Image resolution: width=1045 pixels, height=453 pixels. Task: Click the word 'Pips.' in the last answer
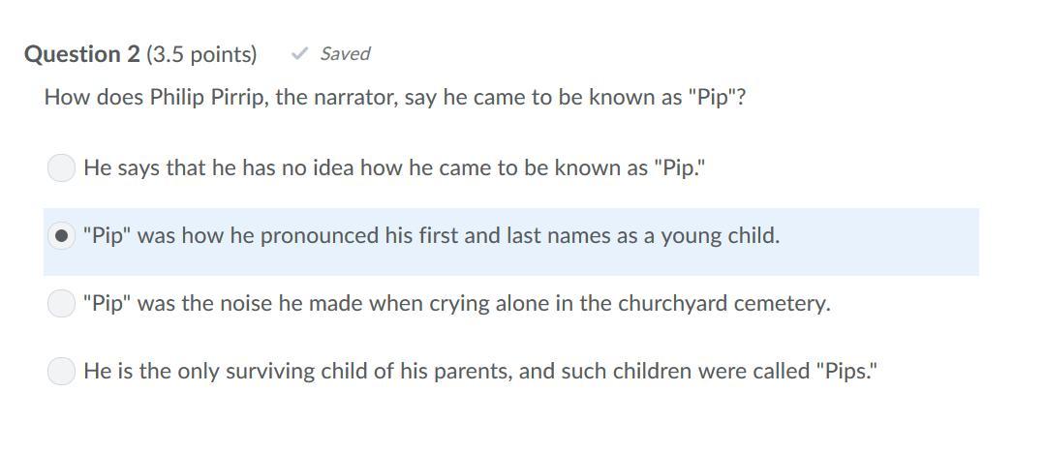[847, 372]
